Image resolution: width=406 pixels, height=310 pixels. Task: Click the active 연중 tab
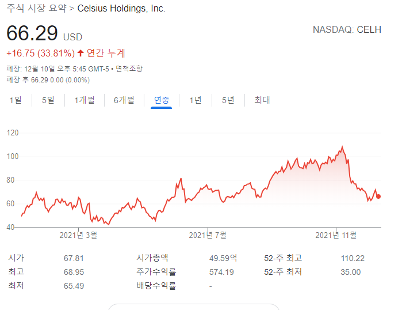tap(162, 100)
